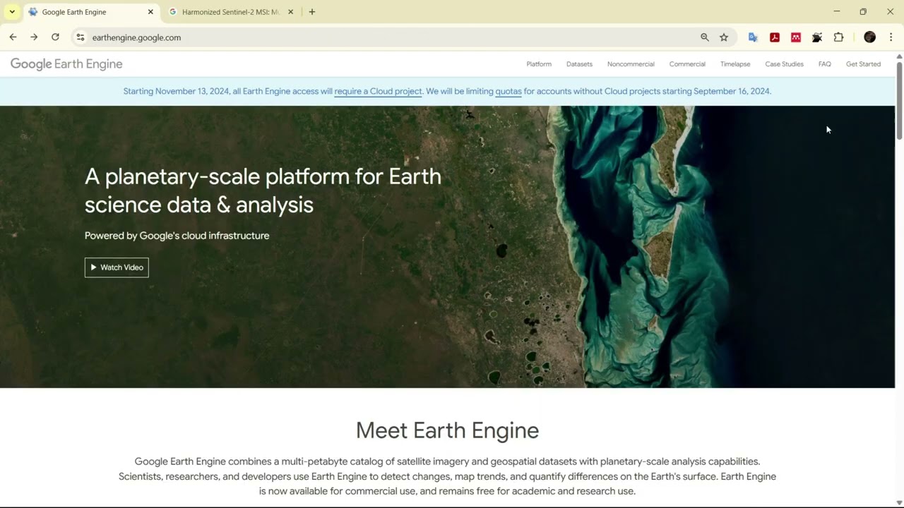This screenshot has height=508, width=904.
Task: Open a new browser tab
Action: pos(312,12)
